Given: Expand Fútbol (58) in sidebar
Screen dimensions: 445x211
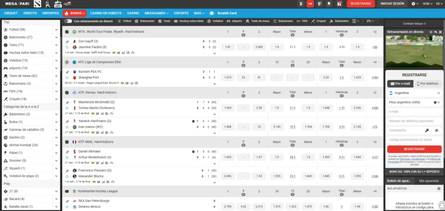Looking at the screenshot, I should pos(56,30).
